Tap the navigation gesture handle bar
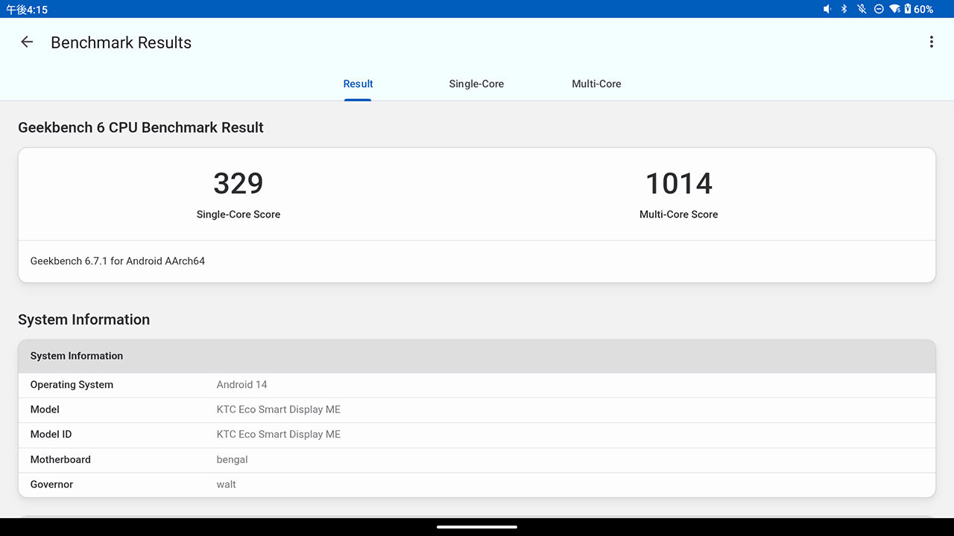This screenshot has width=954, height=536. pyautogui.click(x=477, y=527)
